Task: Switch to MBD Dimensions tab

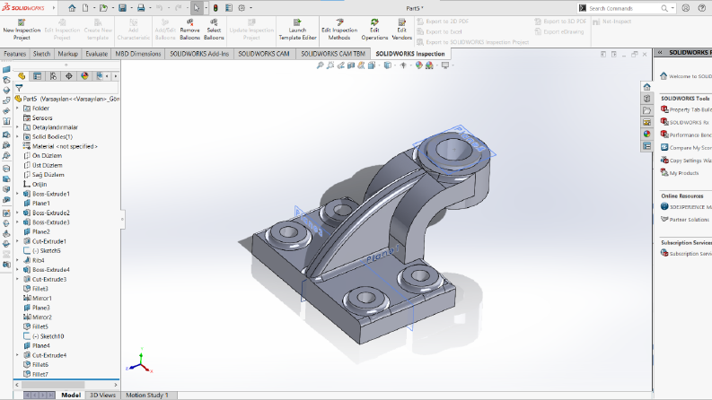Action: point(138,54)
